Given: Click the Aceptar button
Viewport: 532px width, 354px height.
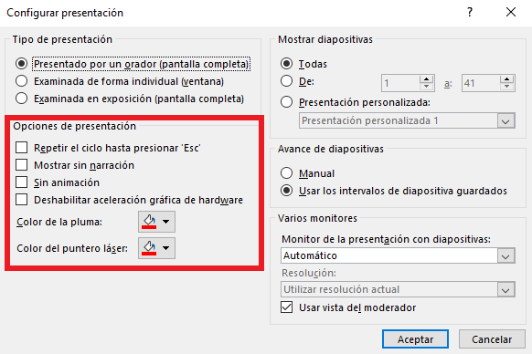Looking at the screenshot, I should pyautogui.click(x=415, y=339).
